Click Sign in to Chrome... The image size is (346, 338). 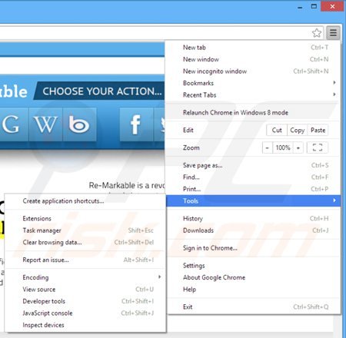click(253, 248)
